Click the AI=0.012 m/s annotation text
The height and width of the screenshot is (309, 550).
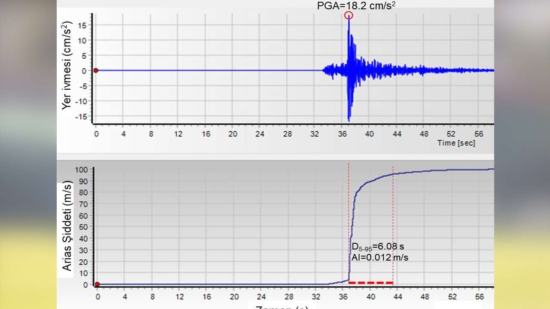point(379,257)
